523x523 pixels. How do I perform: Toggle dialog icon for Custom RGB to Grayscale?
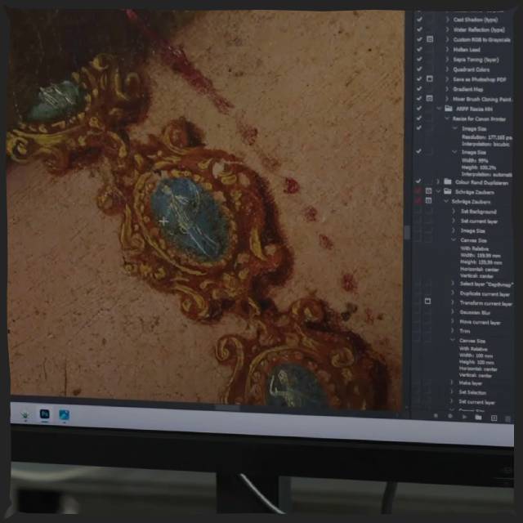(430, 39)
